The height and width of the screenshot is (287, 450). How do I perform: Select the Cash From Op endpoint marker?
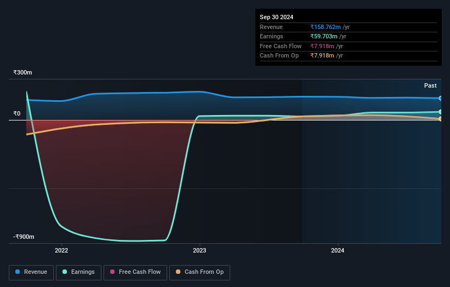(x=441, y=119)
